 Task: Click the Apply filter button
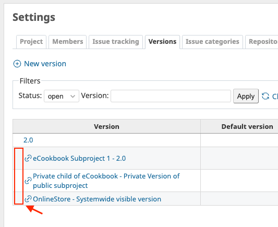(246, 96)
